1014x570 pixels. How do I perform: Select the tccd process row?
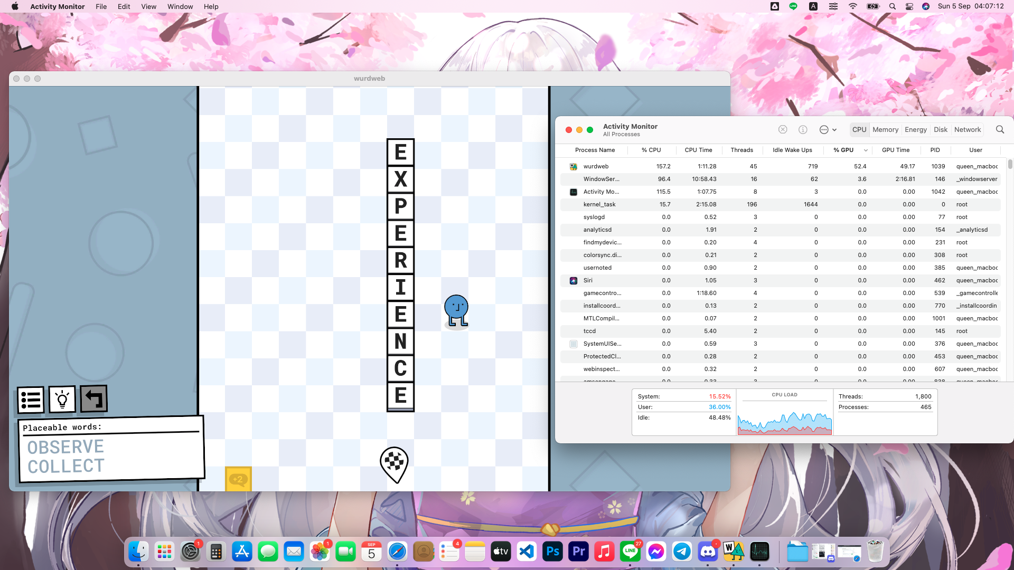[x=781, y=331]
